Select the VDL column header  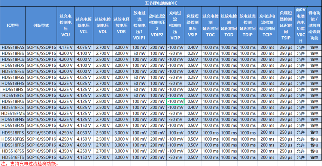103,25
